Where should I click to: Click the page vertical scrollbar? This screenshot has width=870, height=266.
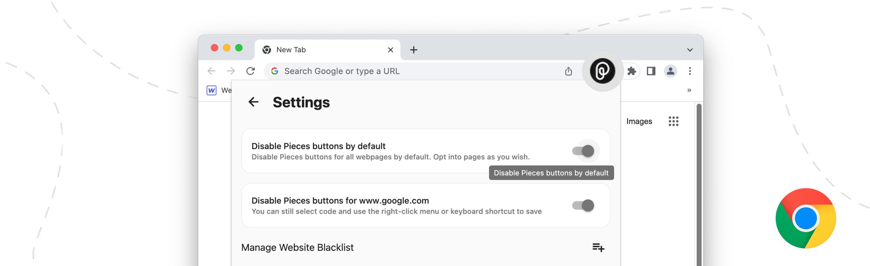point(699,182)
